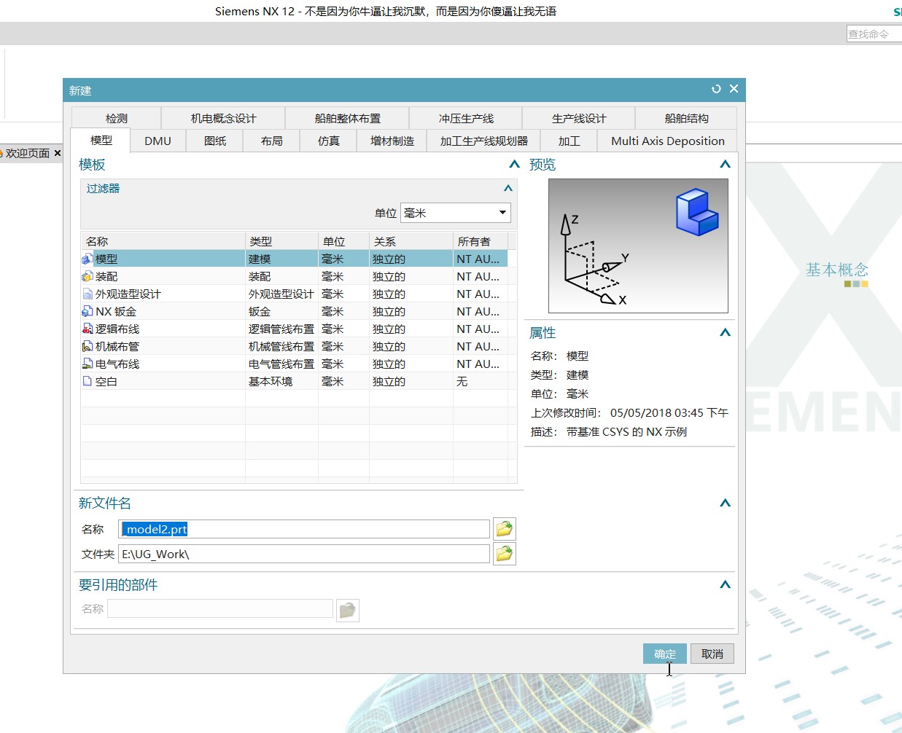The image size is (902, 733).
Task: Click the 装配 template row icon
Action: (88, 276)
